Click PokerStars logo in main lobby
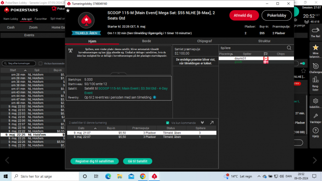The width and height of the screenshot is (322, 181). tap(21, 10)
